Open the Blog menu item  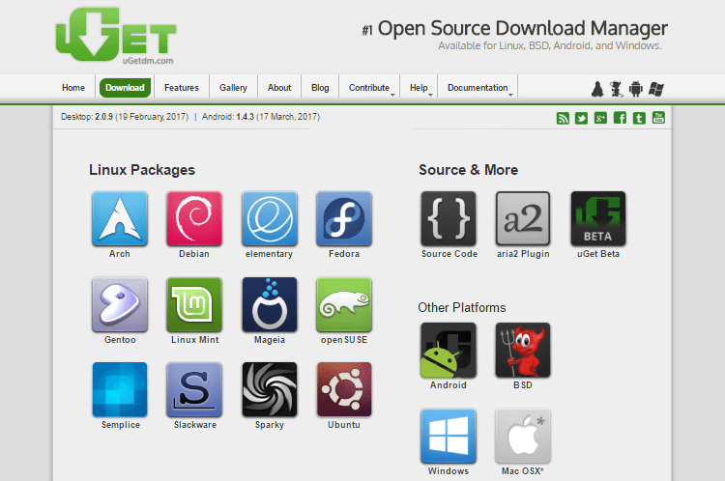point(320,88)
